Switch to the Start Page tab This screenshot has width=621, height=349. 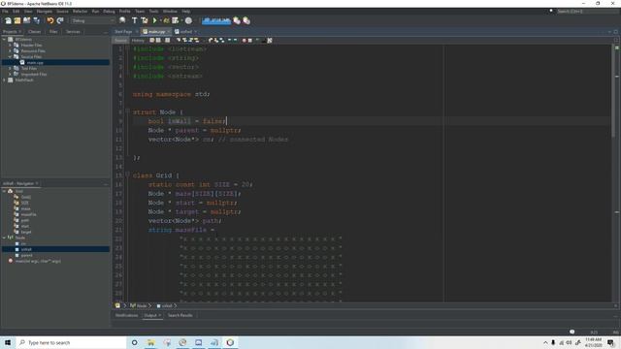pos(123,32)
